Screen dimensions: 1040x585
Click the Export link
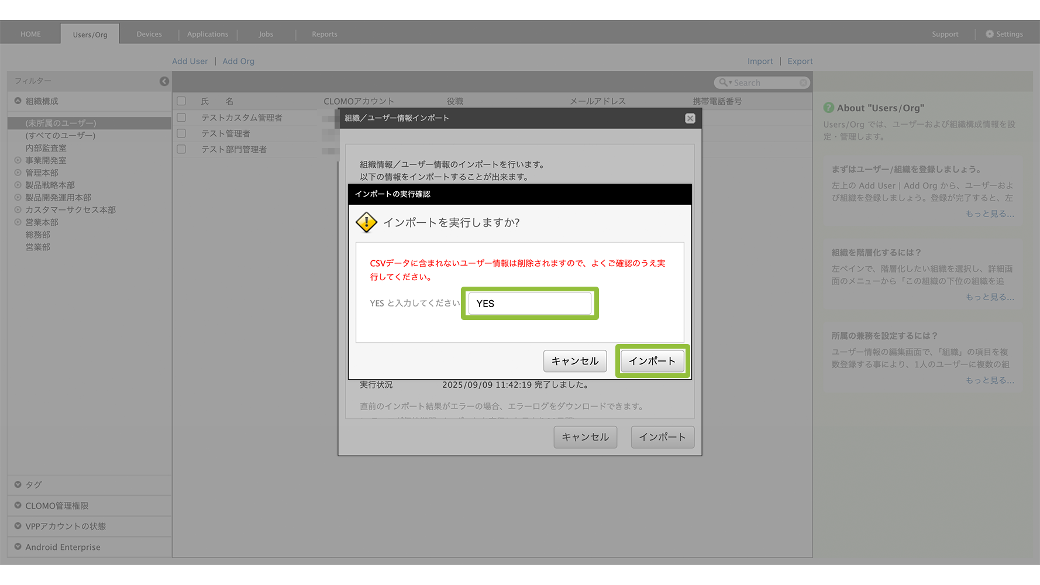tap(800, 61)
